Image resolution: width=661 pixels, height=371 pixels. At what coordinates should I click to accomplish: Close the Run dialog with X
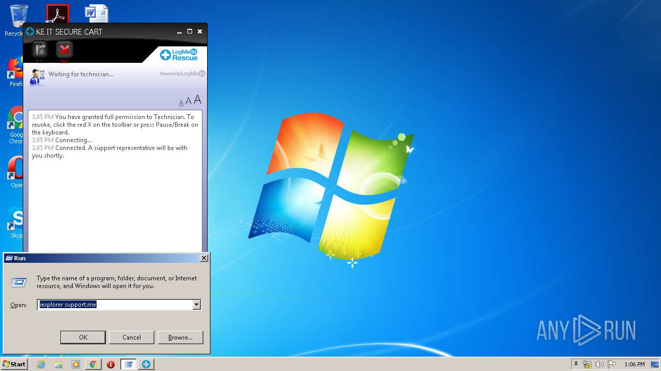pos(204,258)
